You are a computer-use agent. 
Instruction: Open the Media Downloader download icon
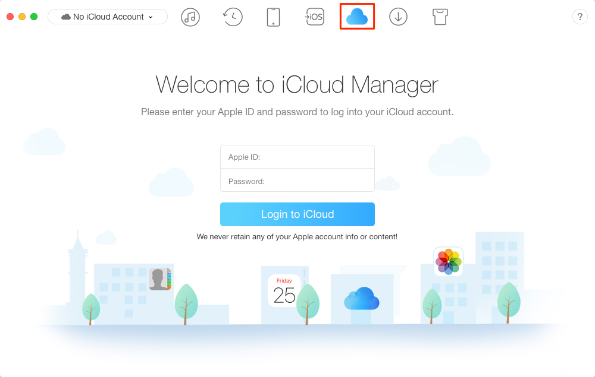398,17
